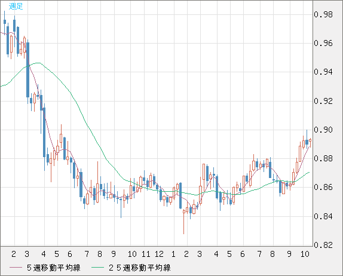Click the 0.84 price axis label
The width and height of the screenshot is (343, 276).
(323, 216)
